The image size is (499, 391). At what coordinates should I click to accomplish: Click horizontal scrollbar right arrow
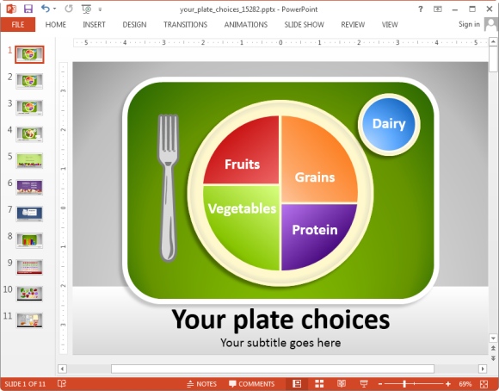(x=483, y=369)
